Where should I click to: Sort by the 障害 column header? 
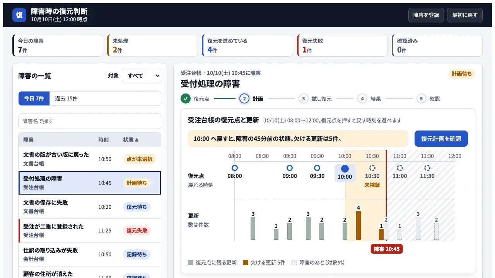pyautogui.click(x=28, y=140)
